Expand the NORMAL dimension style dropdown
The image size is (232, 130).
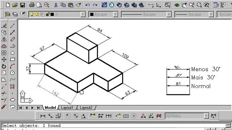point(206,116)
